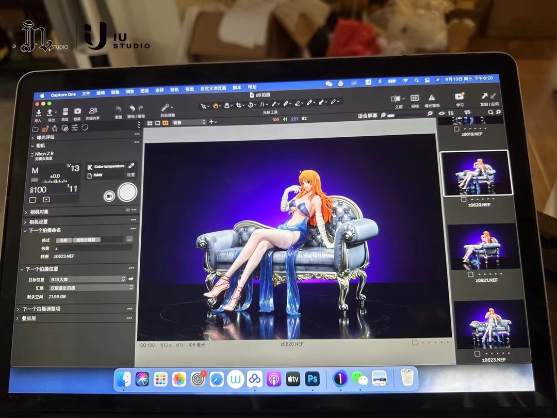Open the Adjust sliders tool tab
557x418 pixels.
(x=75, y=127)
